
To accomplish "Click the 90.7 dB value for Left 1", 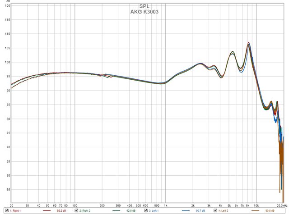I will 201,210.
